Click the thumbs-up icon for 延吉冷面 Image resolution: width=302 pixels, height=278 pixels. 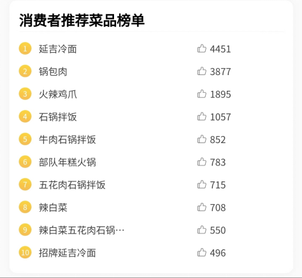(201, 48)
